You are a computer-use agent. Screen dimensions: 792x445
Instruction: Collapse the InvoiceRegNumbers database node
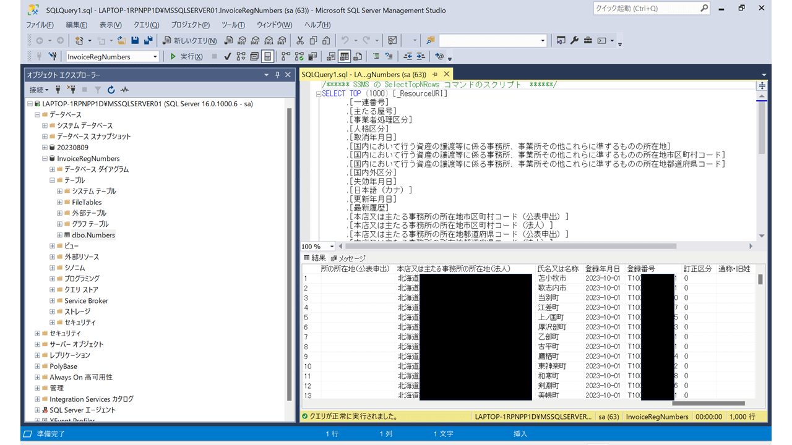(45, 158)
